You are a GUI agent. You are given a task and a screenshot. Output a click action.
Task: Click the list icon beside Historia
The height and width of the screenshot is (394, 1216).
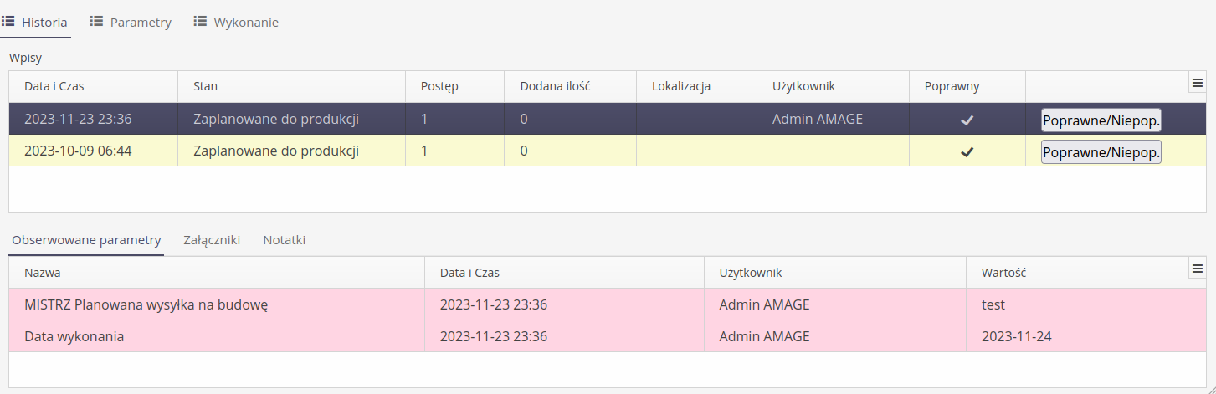8,22
